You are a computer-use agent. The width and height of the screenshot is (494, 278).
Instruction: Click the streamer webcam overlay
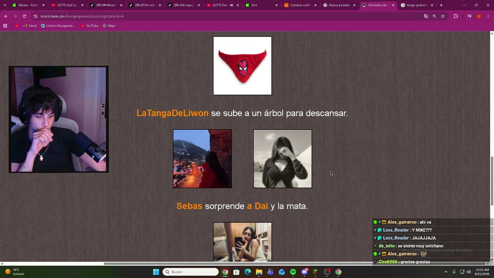[59, 119]
